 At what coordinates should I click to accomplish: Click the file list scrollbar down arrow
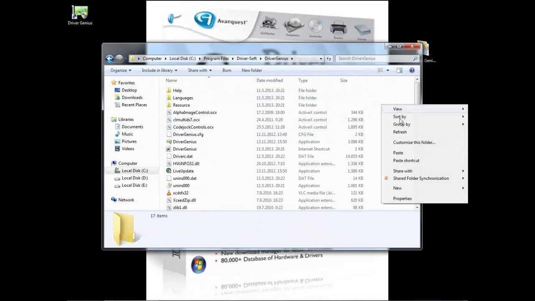point(417,207)
